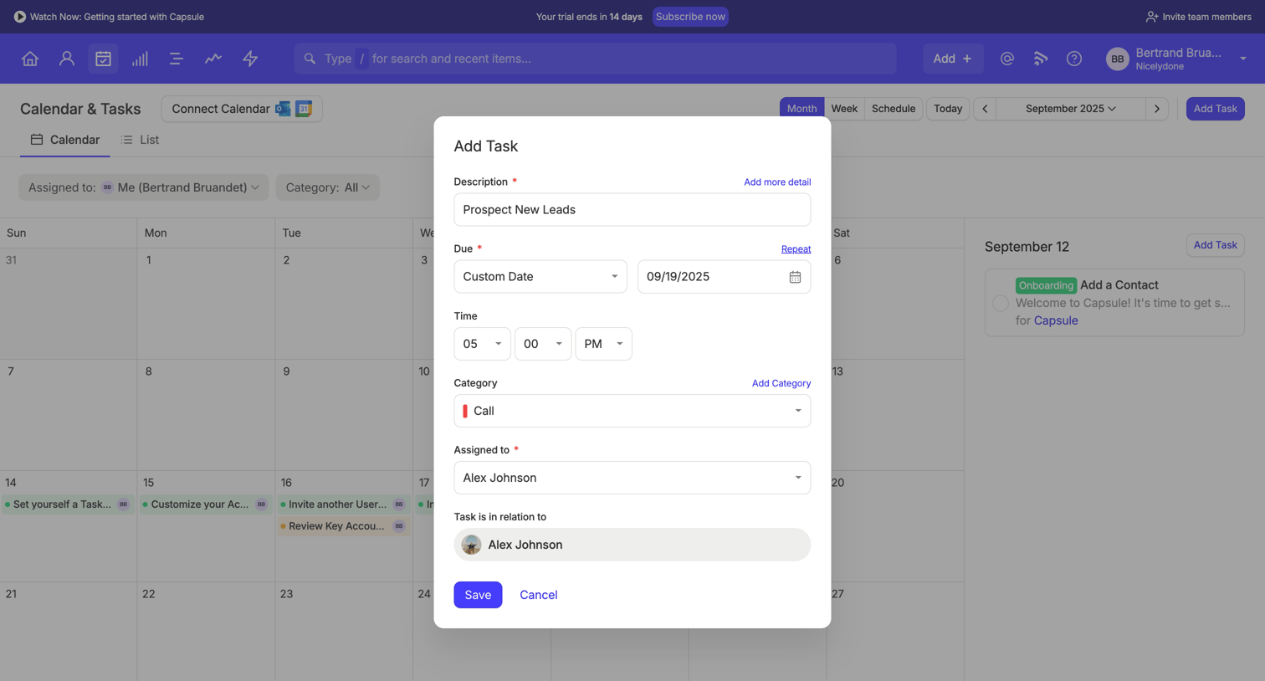This screenshot has width=1265, height=681.
Task: Save the new task
Action: pos(478,595)
